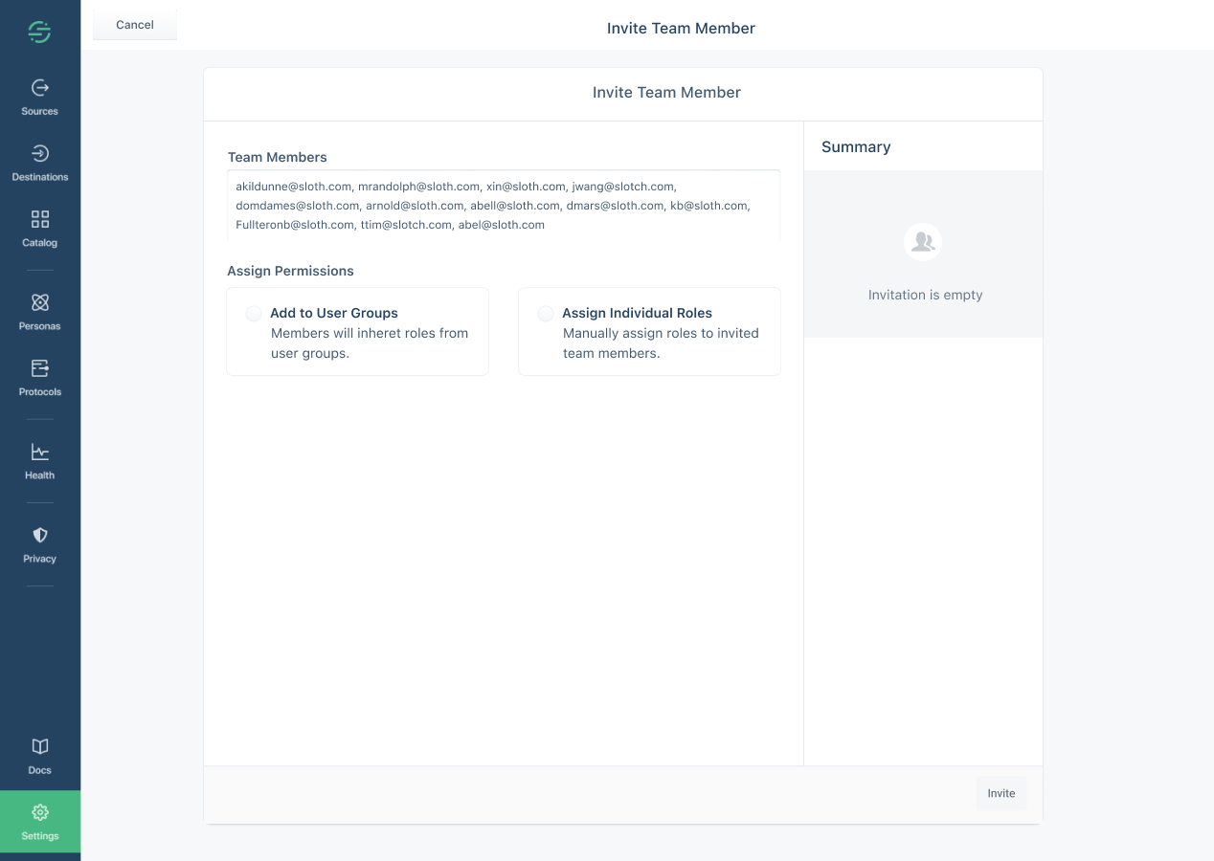1214x861 pixels.
Task: Click the Summary heading
Action: click(856, 146)
